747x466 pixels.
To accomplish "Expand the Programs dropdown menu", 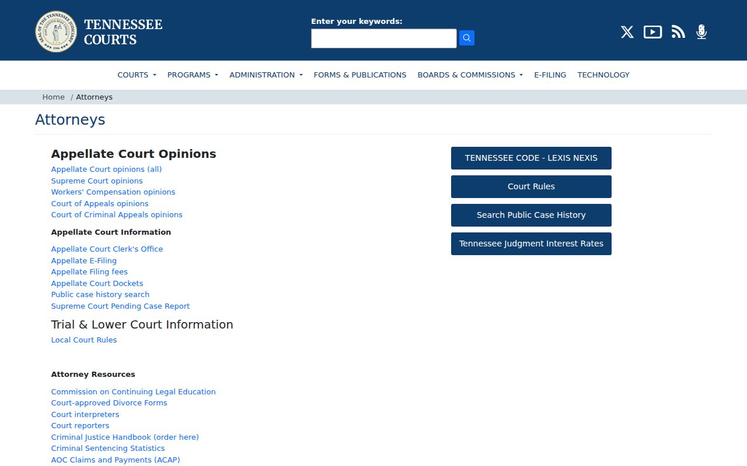I will pos(193,75).
